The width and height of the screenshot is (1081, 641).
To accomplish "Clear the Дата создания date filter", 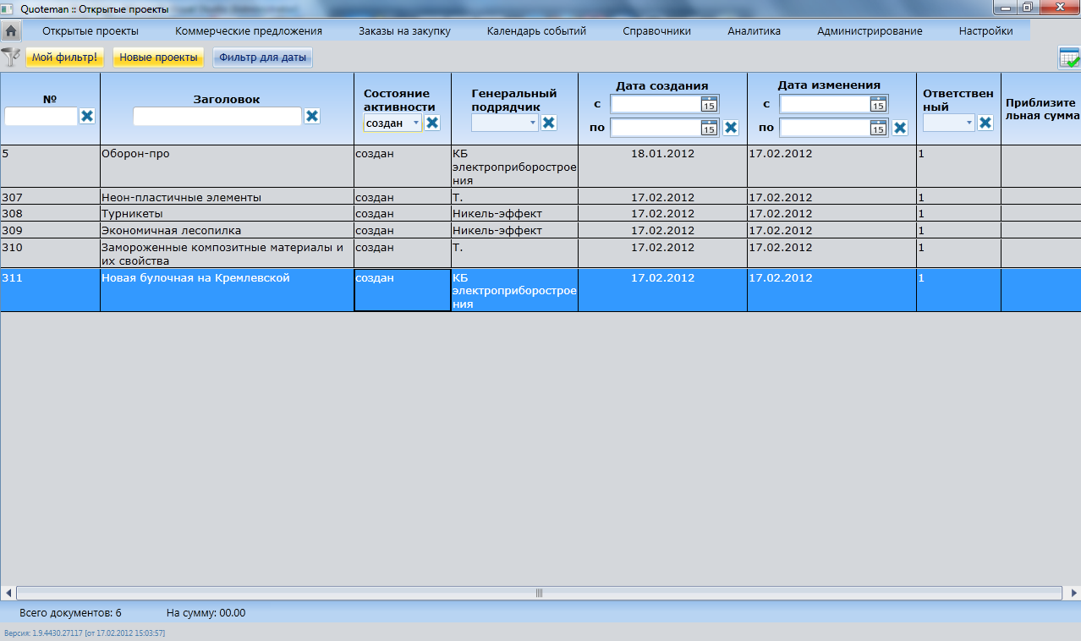I will coord(731,128).
